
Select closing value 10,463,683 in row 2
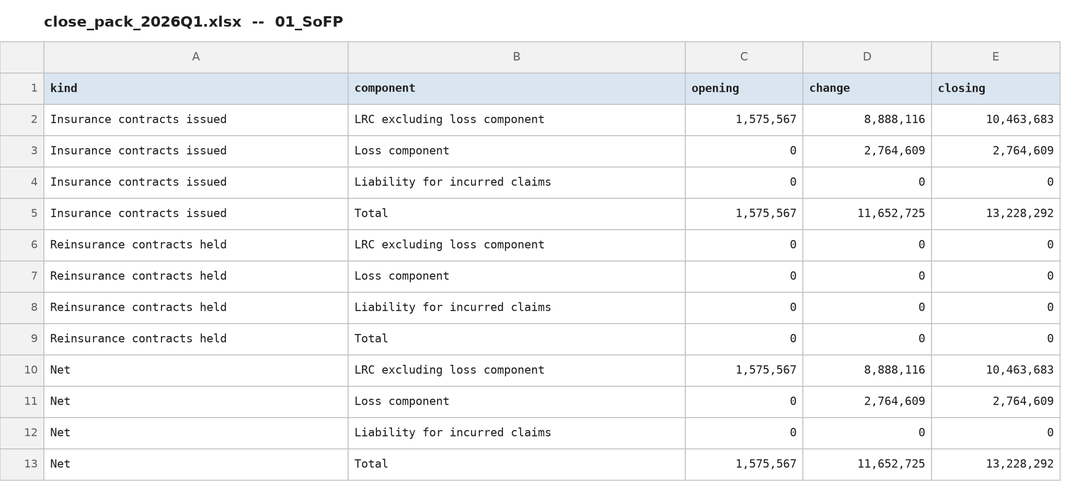point(996,120)
